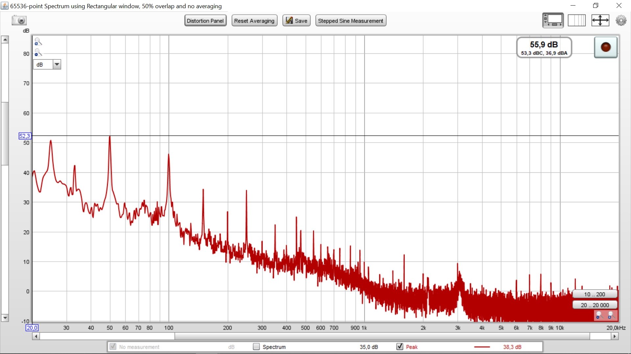Click horizontal zoom in magnifier at bottom-right
This screenshot has height=354, width=631.
611,315
